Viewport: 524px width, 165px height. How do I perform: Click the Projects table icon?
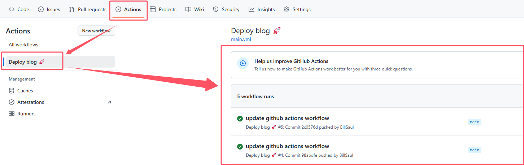point(153,9)
